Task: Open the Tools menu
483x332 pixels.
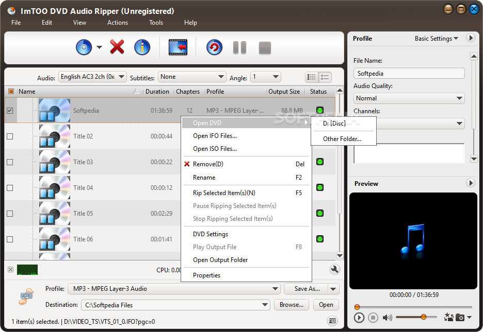Action: click(x=156, y=23)
